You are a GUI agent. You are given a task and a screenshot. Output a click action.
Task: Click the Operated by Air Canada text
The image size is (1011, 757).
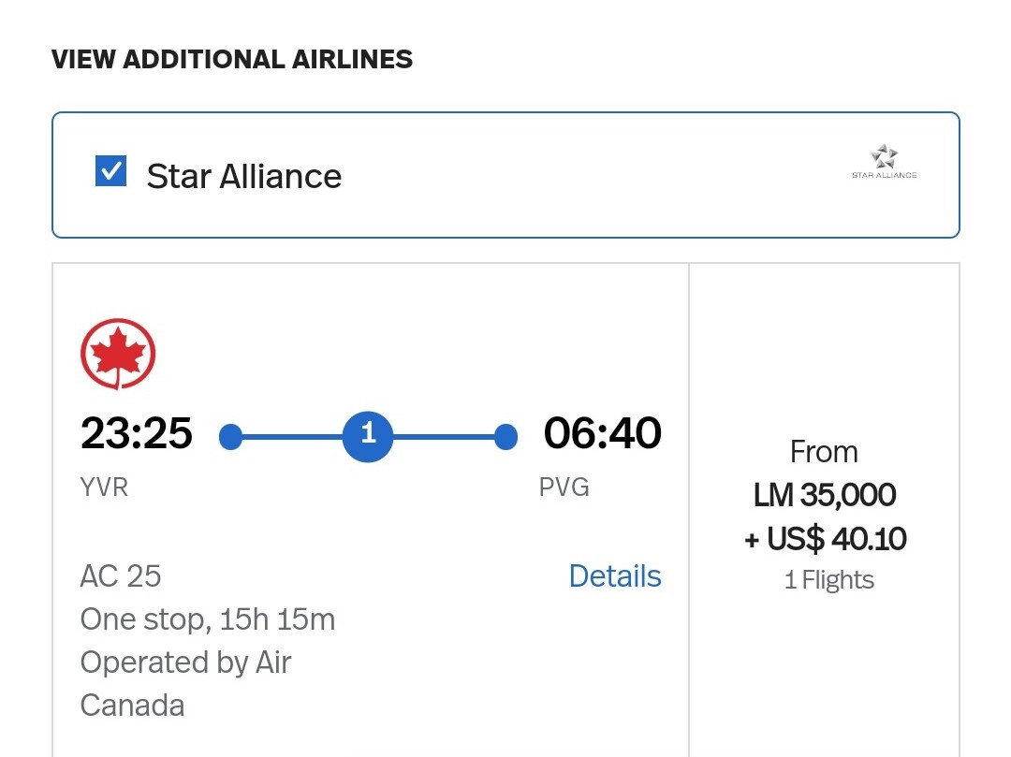tap(185, 683)
